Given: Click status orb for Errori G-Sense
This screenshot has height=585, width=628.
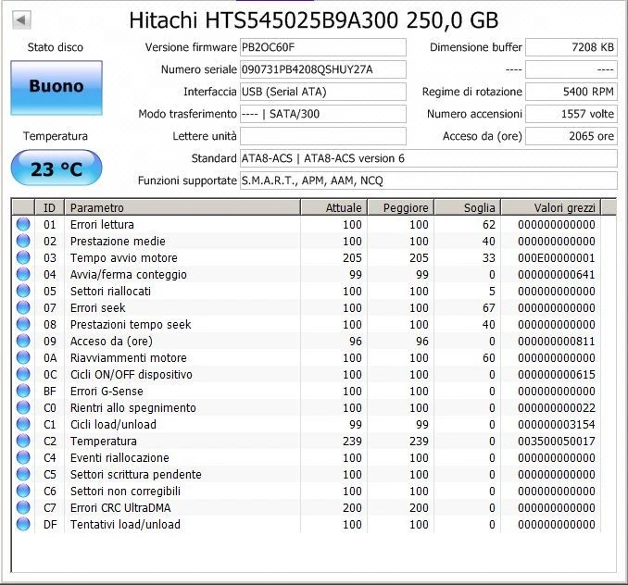Looking at the screenshot, I should pos(23,391).
